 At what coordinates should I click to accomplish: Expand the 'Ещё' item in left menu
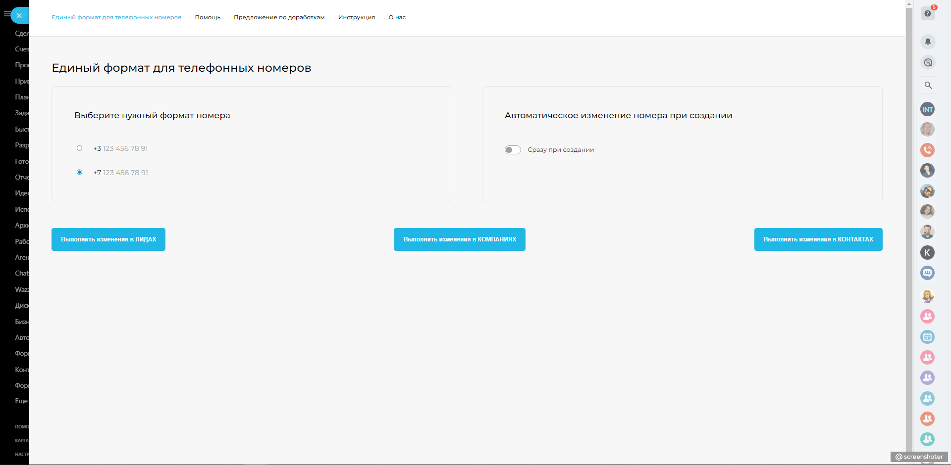pos(21,401)
